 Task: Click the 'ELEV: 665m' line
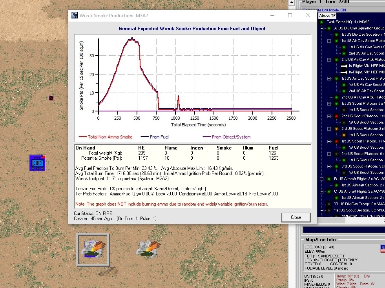click(315, 252)
